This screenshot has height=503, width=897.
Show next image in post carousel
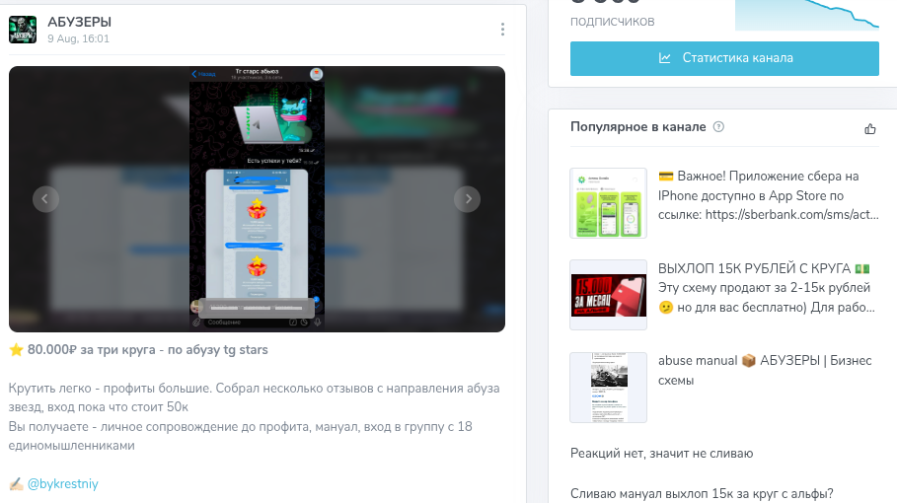tap(468, 199)
